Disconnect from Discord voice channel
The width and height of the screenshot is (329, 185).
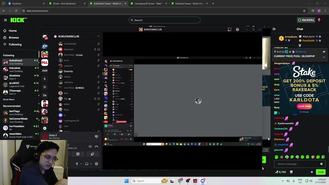(x=96, y=146)
